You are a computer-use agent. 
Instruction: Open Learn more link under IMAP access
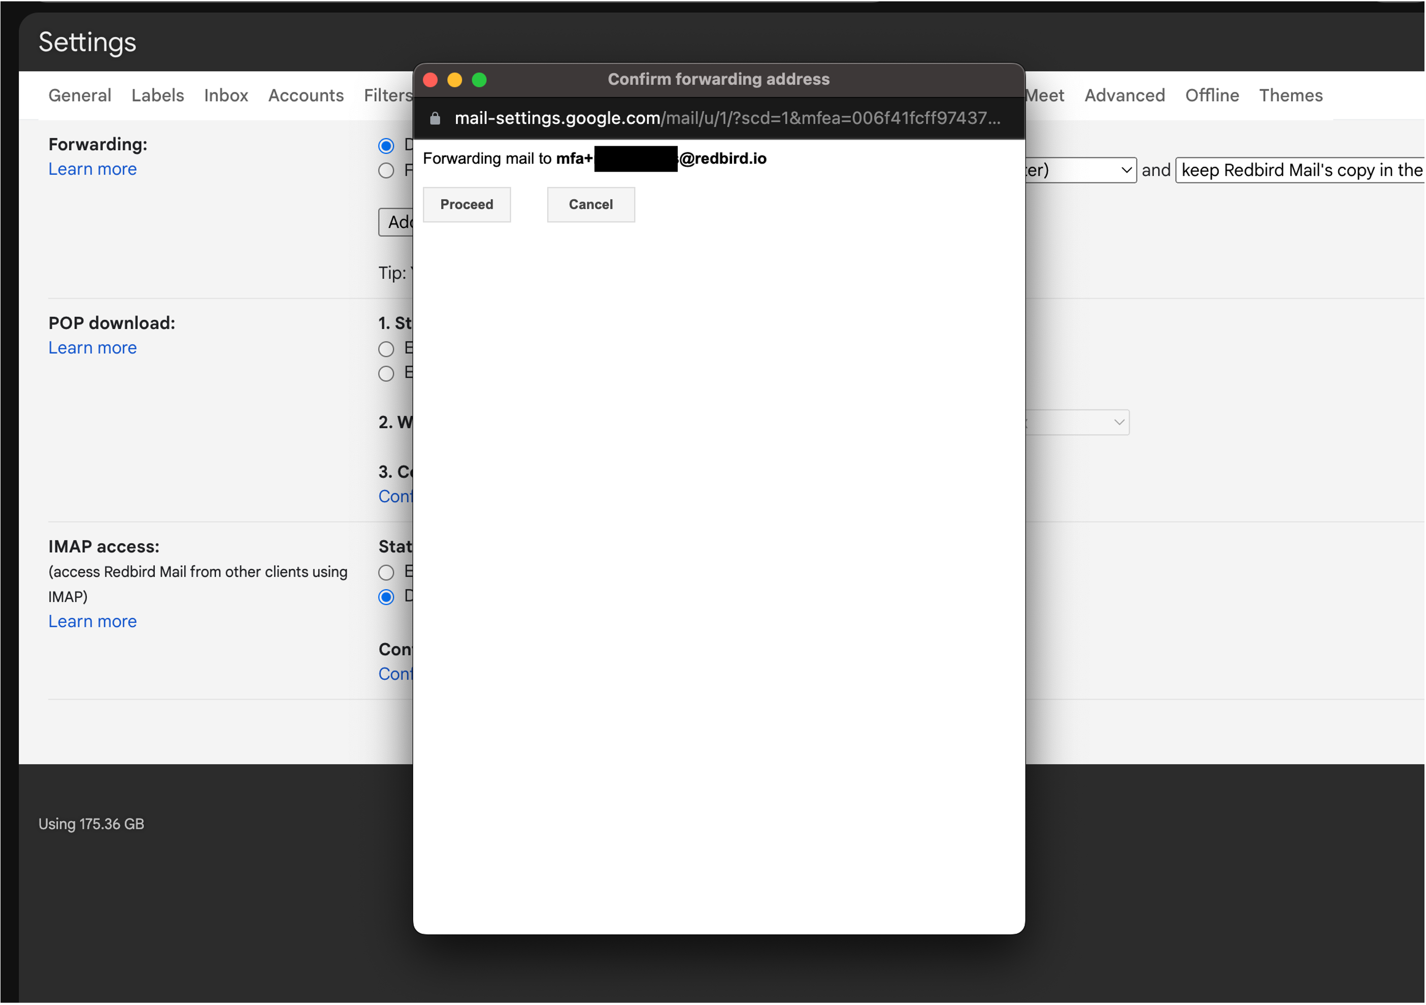tap(92, 621)
